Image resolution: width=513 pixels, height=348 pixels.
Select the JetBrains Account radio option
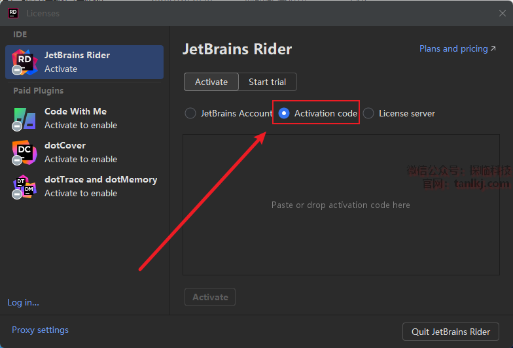[190, 113]
